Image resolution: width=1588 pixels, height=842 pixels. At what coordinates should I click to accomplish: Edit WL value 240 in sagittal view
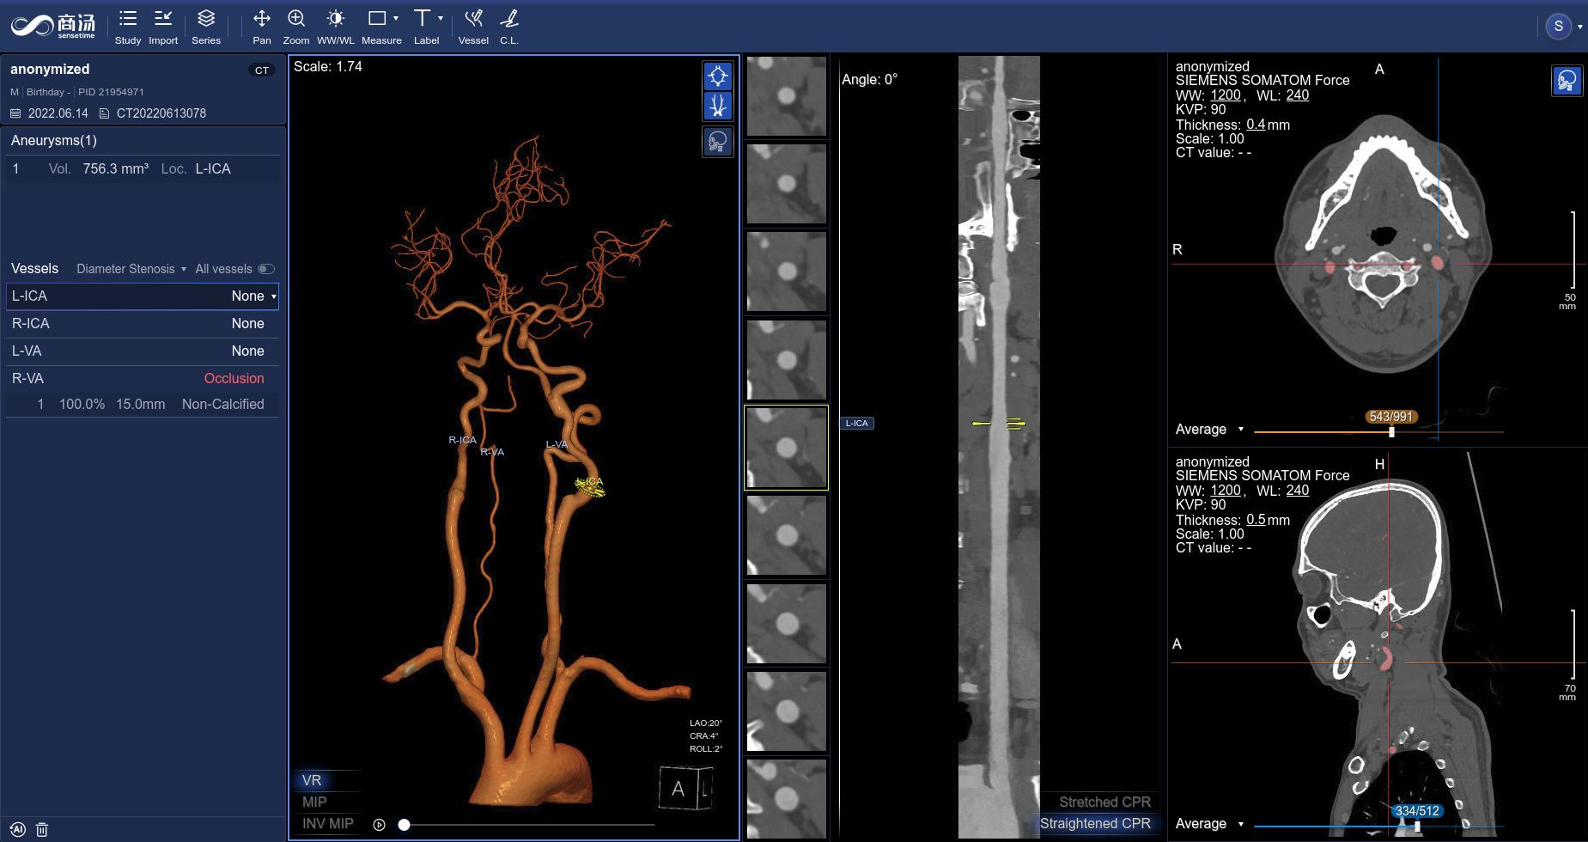(1297, 491)
